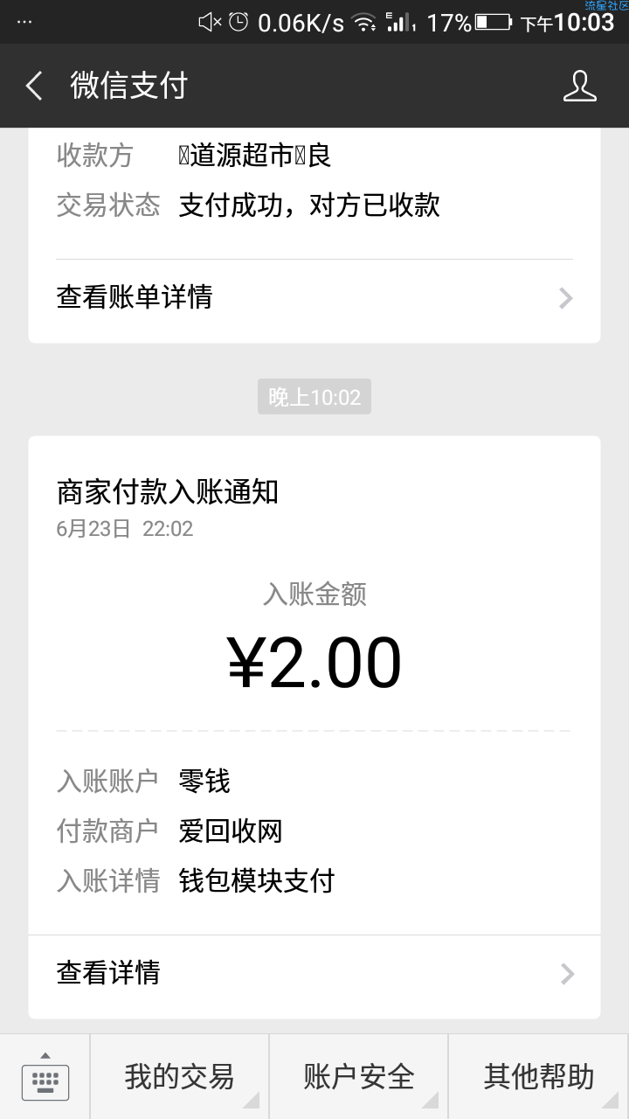Image resolution: width=629 pixels, height=1119 pixels.
Task: Tap 查看账单详情 link
Action: point(135,297)
